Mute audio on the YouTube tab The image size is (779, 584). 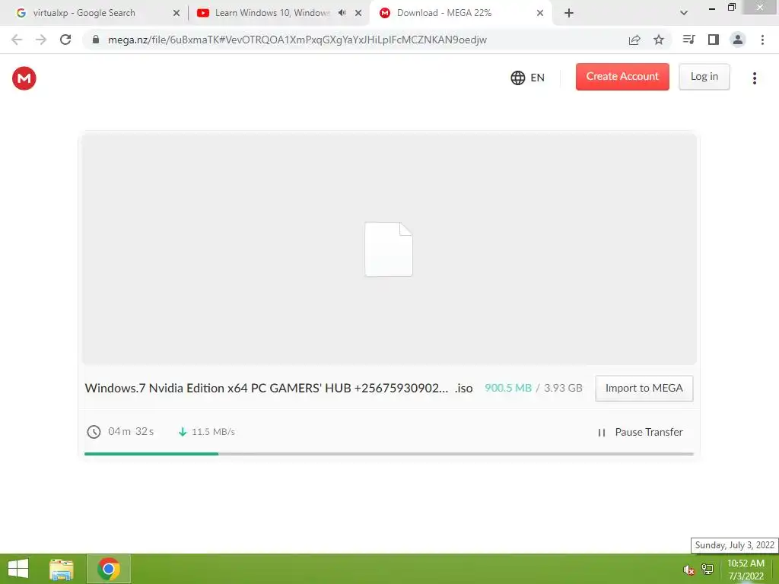[x=342, y=13]
